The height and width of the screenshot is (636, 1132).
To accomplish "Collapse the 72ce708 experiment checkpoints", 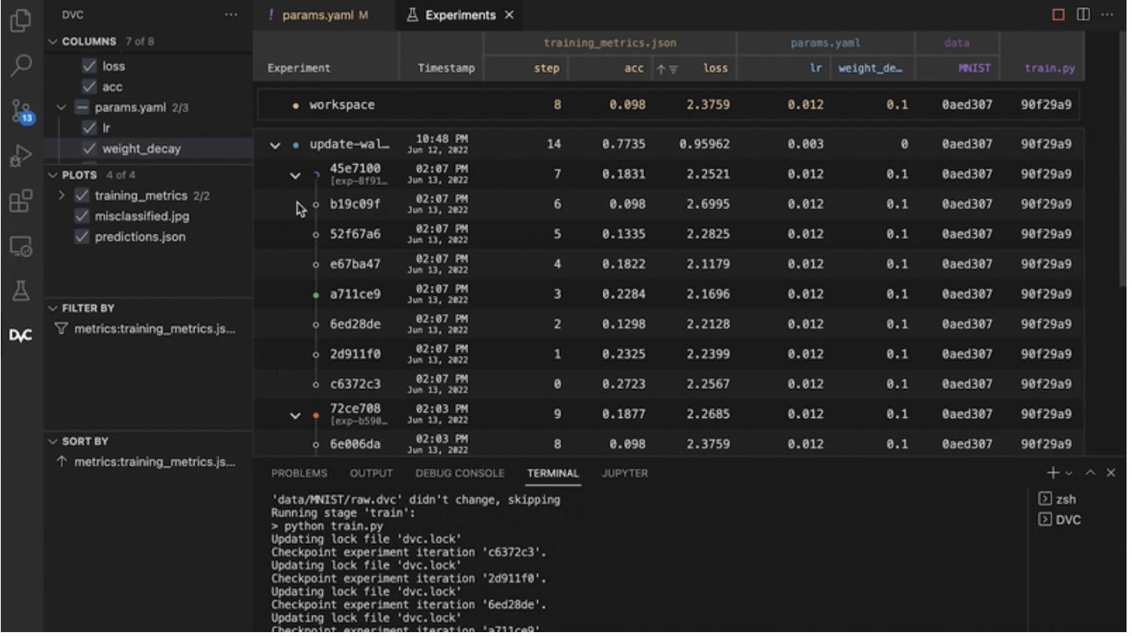I will (x=295, y=416).
